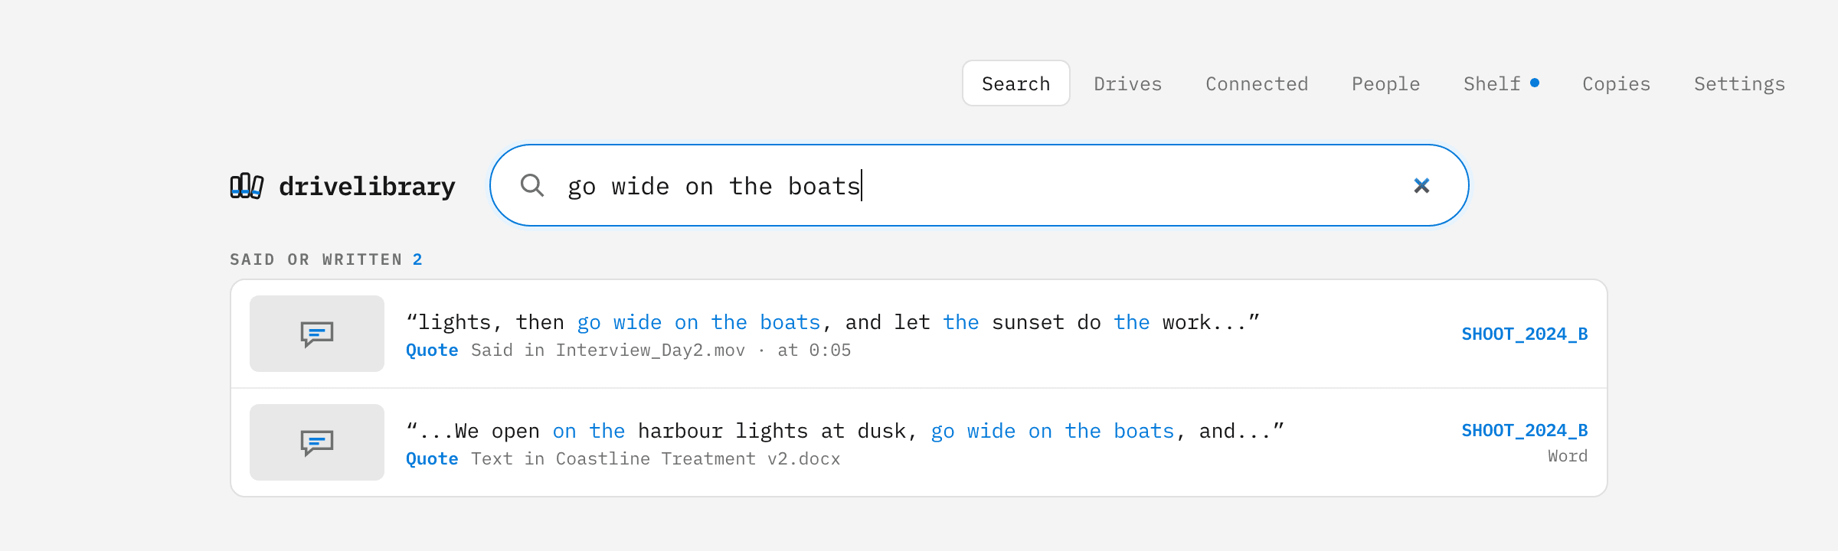Open SHOOT_2024_B drive link on Coastline result
This screenshot has width=1838, height=551.
[1525, 430]
